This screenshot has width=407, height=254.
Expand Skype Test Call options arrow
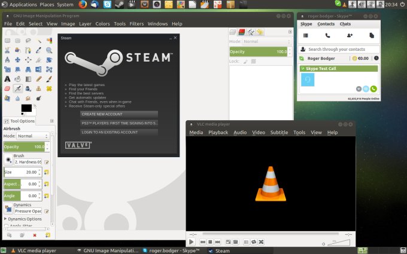pyautogui.click(x=359, y=89)
